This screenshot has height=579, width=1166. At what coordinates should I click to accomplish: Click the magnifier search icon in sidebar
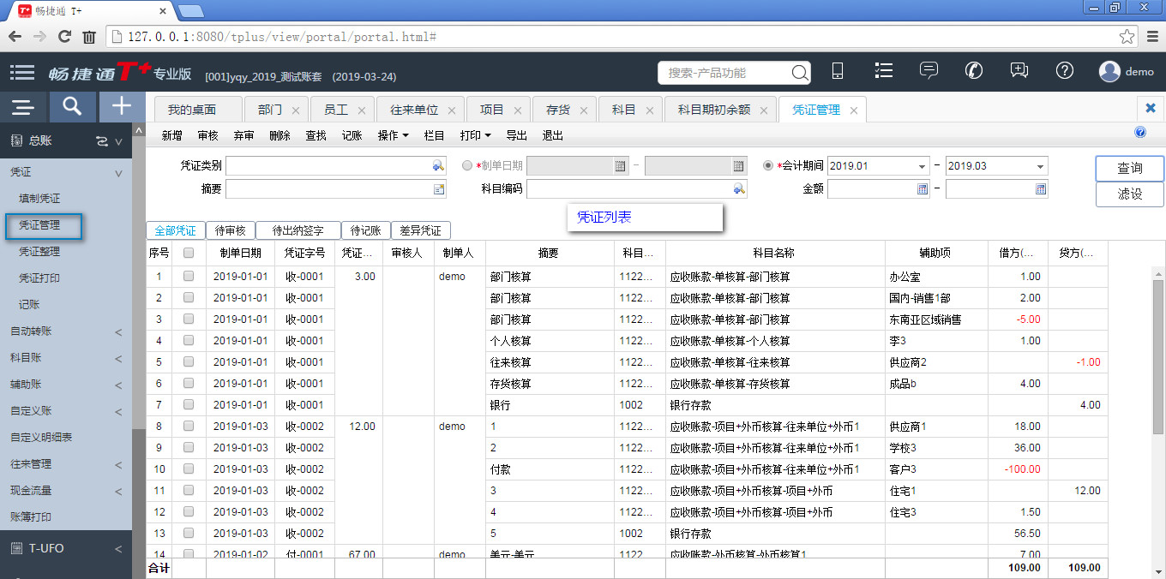[x=72, y=106]
